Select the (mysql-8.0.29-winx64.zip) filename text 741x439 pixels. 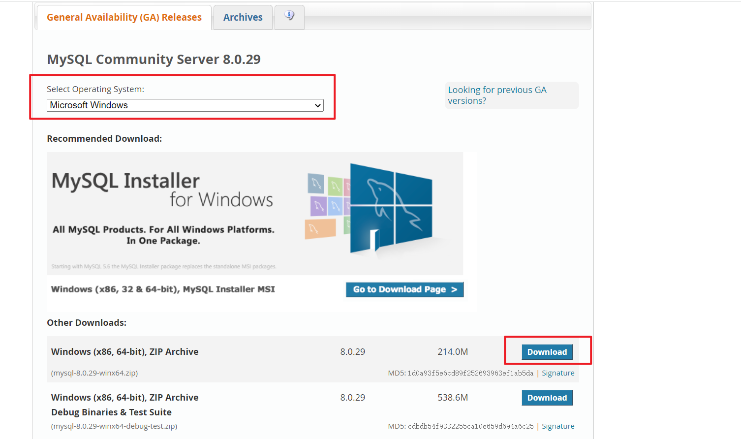(94, 373)
